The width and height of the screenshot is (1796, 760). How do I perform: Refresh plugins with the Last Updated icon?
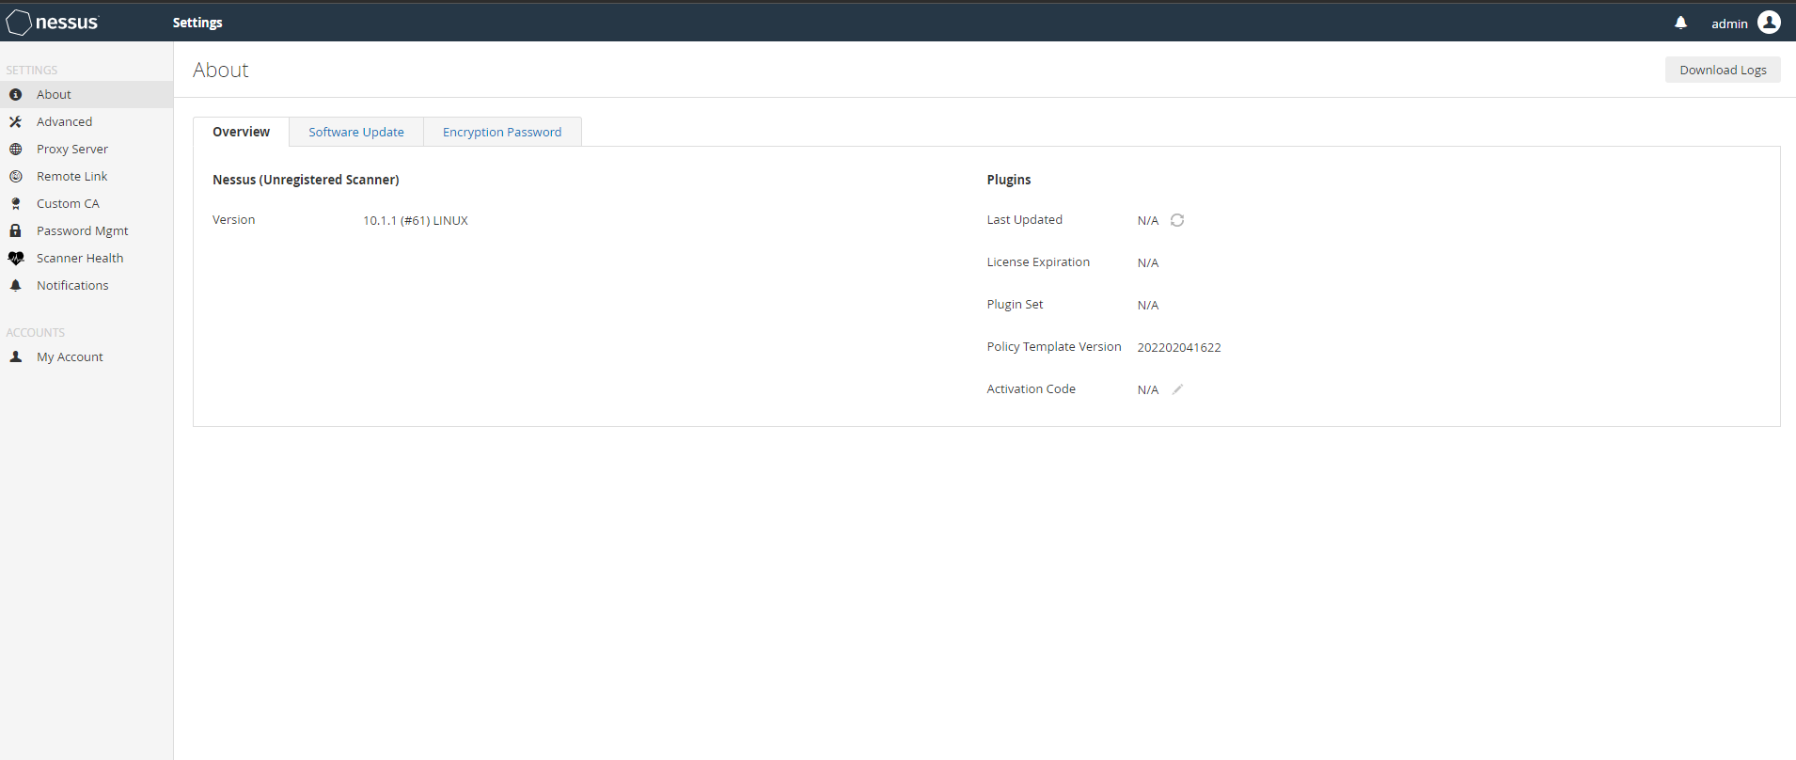[x=1177, y=220]
